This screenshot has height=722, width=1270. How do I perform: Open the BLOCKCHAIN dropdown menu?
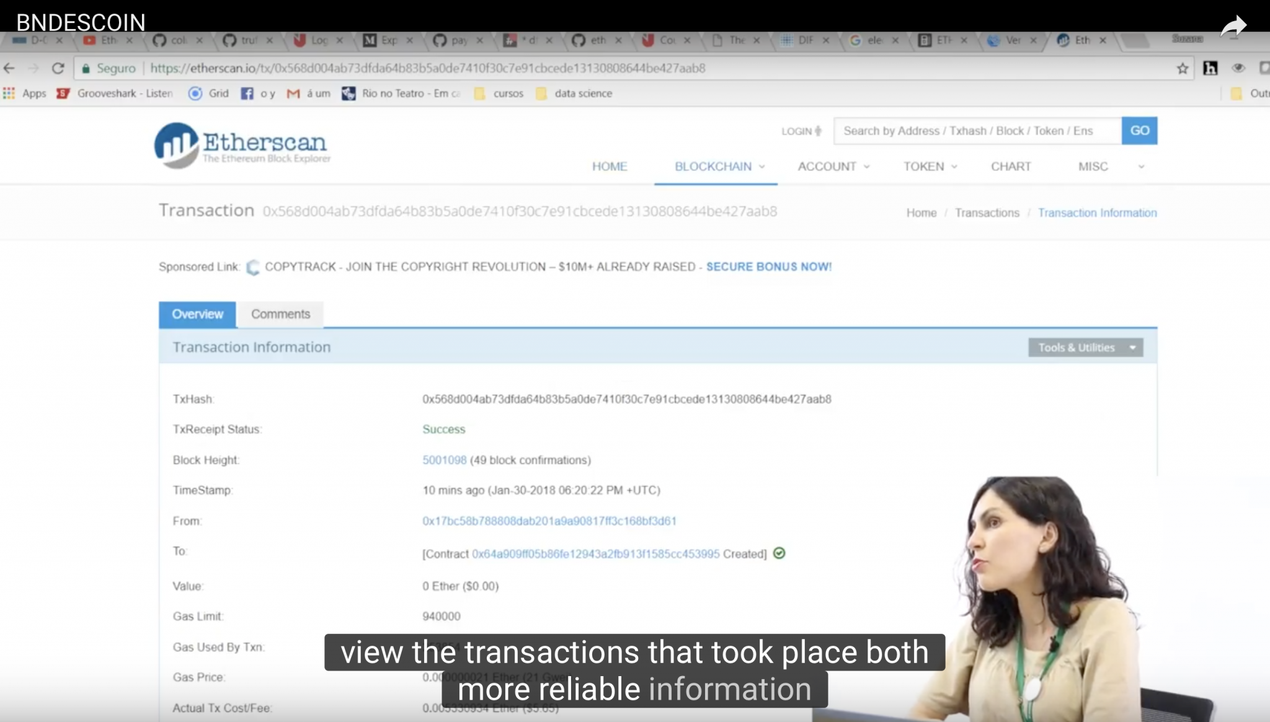715,165
